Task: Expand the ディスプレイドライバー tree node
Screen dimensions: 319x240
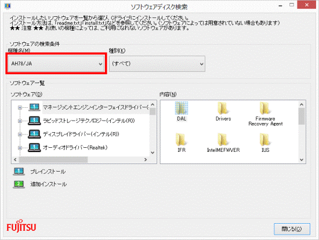Action: (x=20, y=134)
